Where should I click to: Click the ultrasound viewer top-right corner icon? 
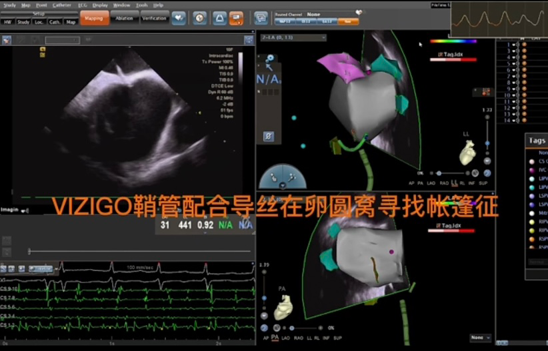(x=249, y=40)
